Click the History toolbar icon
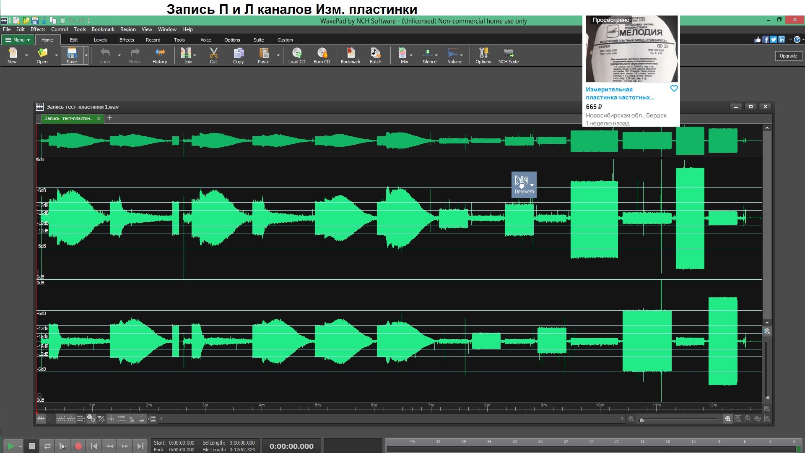 coord(159,55)
